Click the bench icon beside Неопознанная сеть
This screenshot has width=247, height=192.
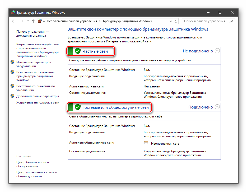(146, 143)
